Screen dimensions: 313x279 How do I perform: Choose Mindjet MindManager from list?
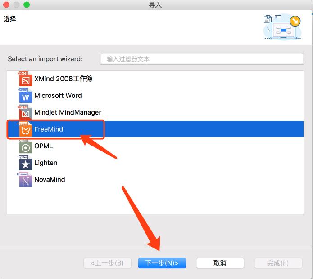[x=68, y=112]
